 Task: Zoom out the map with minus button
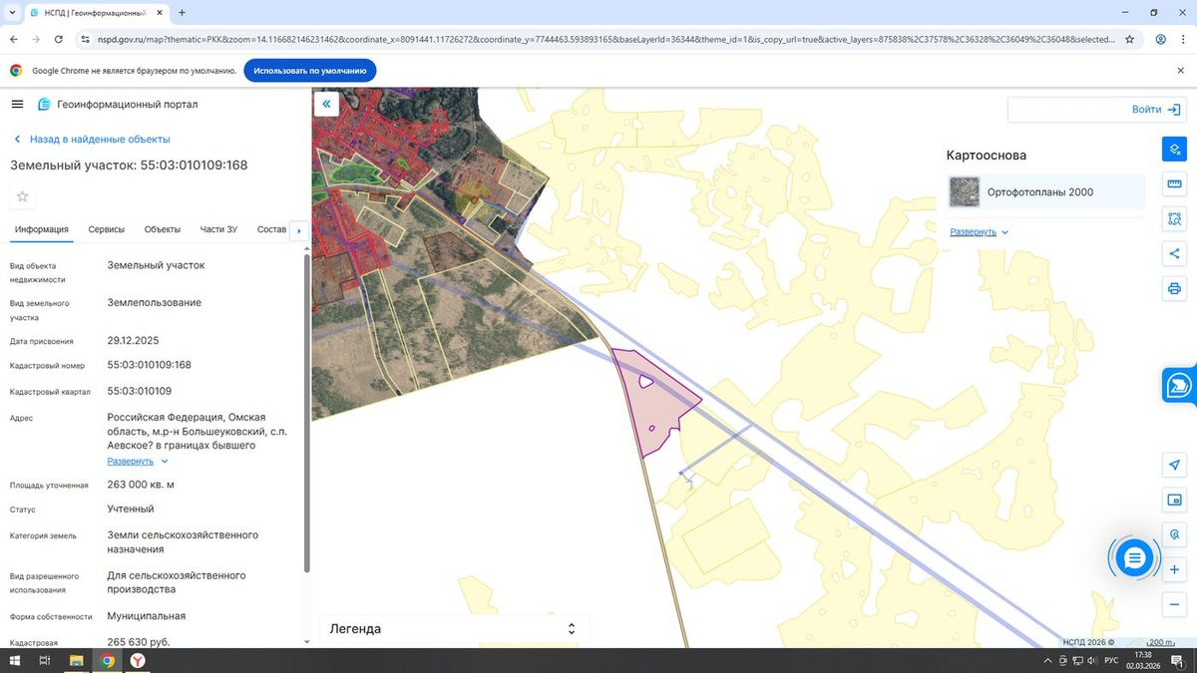pos(1174,605)
